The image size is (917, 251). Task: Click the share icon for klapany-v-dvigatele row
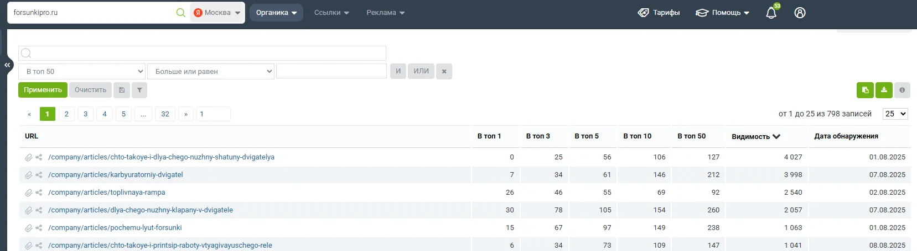39,210
